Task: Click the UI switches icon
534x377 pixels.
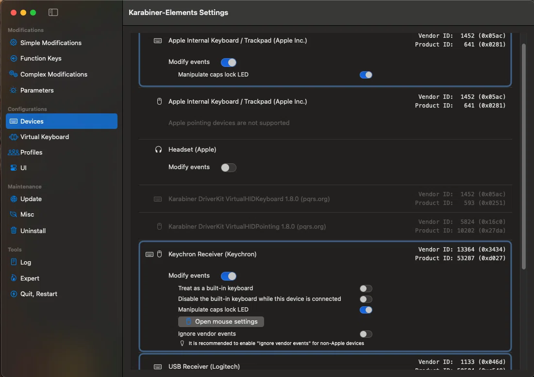Action: tap(13, 168)
